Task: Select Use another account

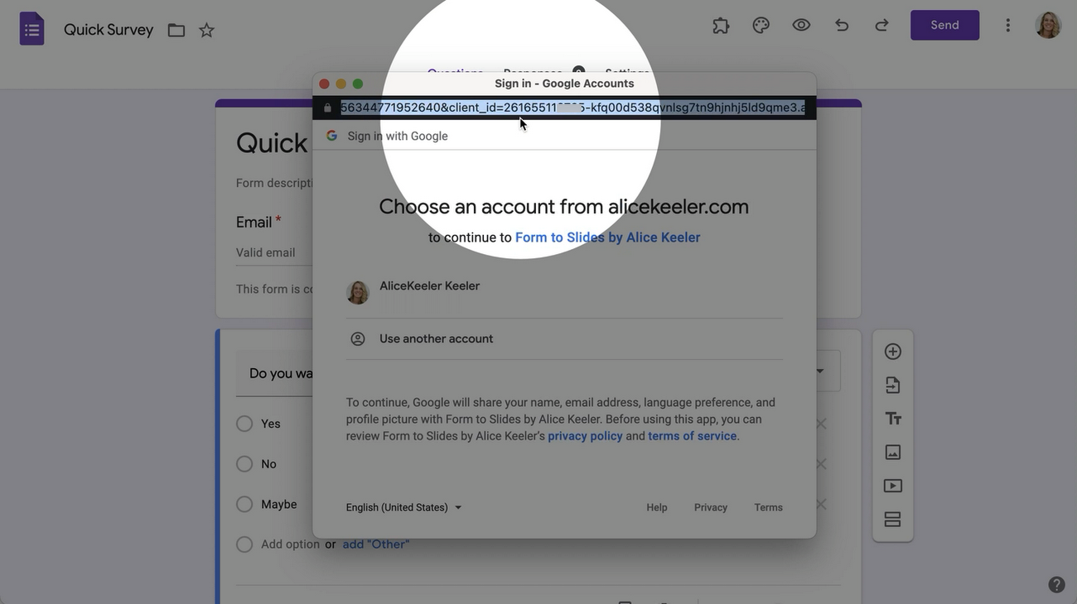Action: click(564, 339)
